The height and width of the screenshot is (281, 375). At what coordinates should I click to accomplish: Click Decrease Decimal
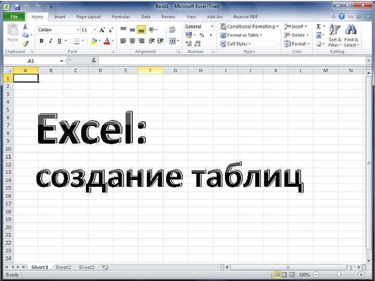click(x=197, y=44)
